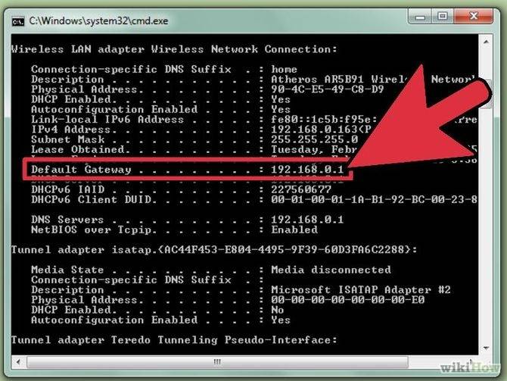Click the Wireless LAN adapter heading line
The width and height of the screenshot is (507, 381).
pyautogui.click(x=174, y=49)
